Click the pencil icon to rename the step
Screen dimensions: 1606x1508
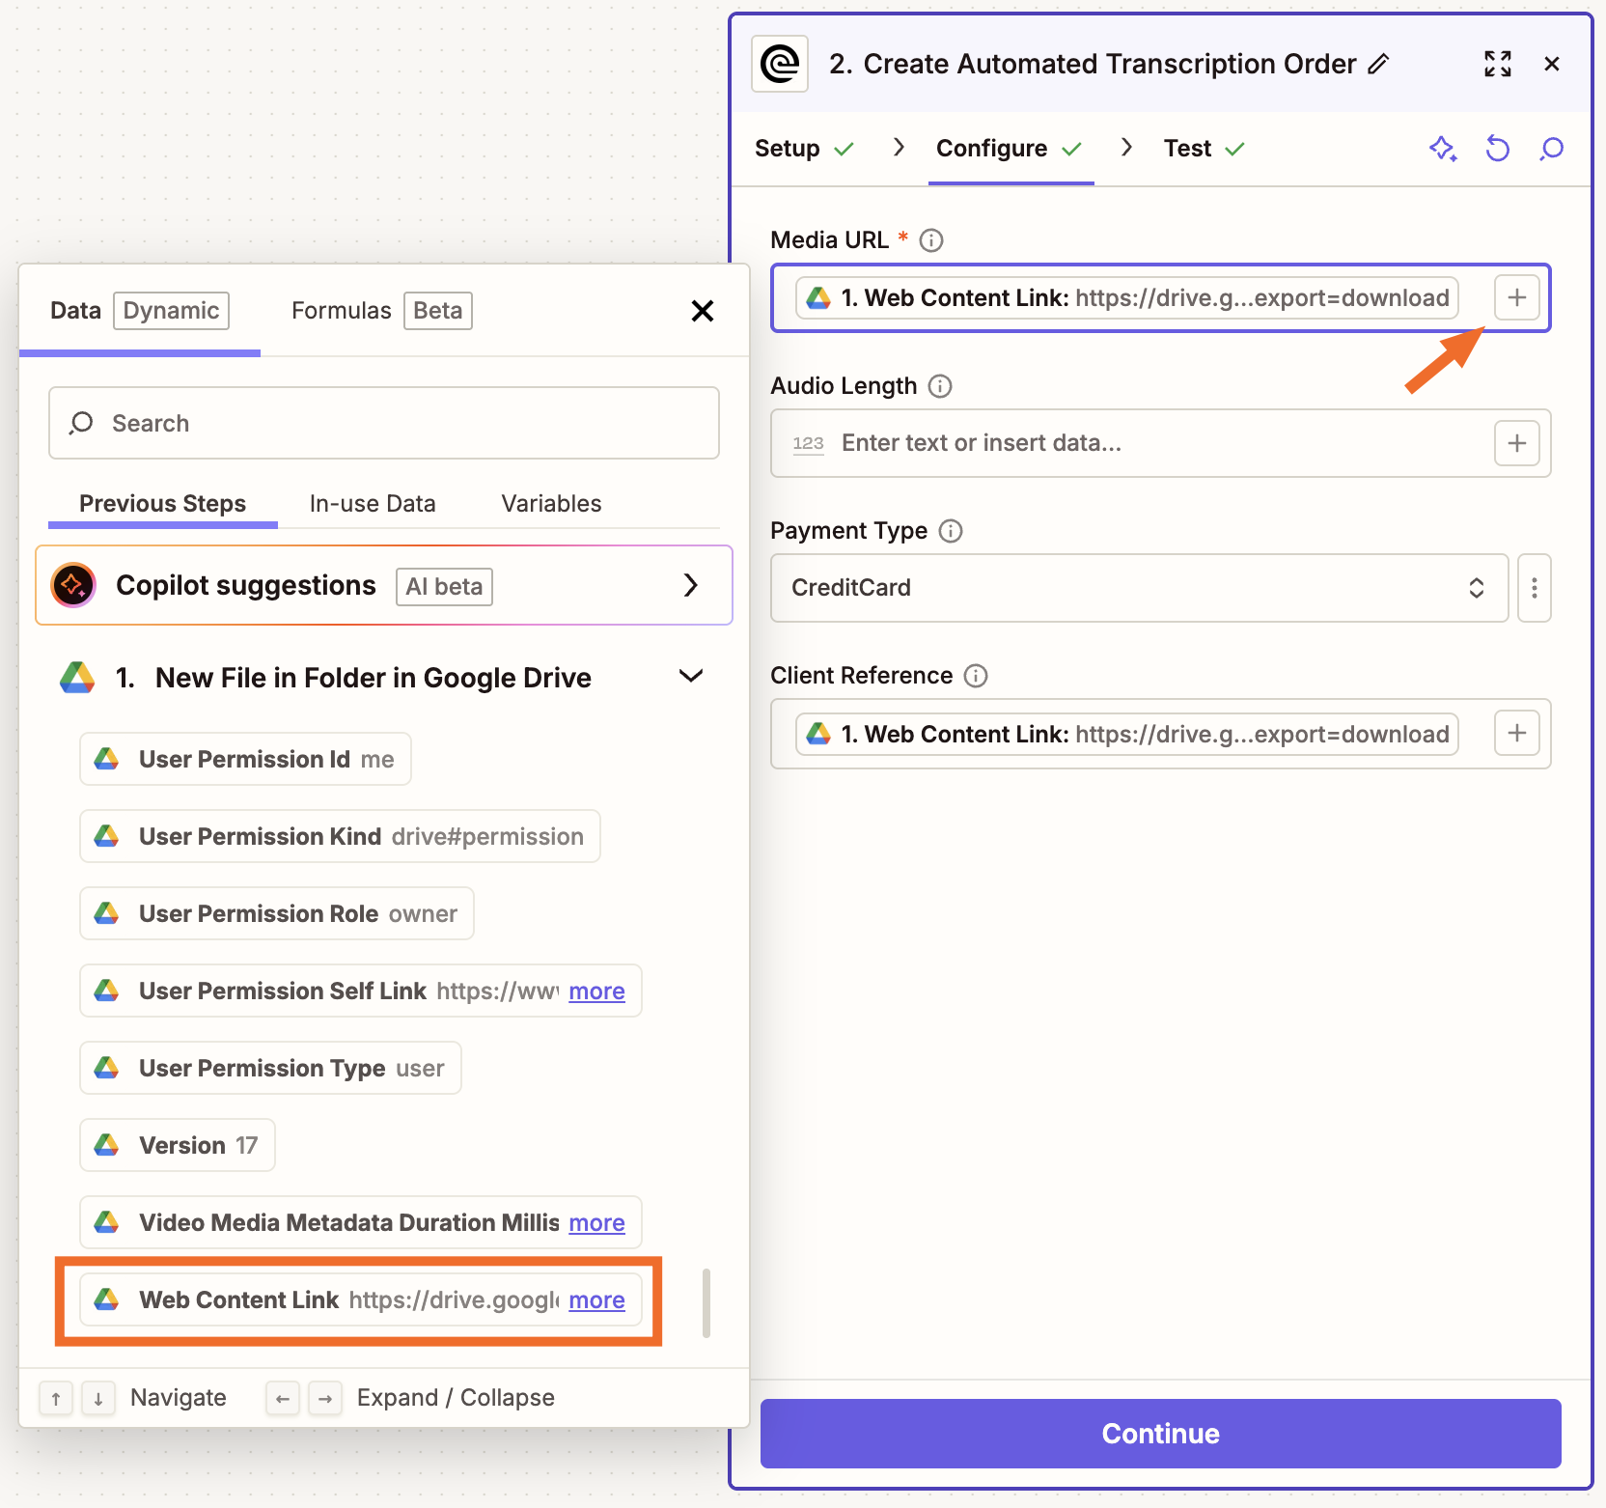[x=1380, y=64]
